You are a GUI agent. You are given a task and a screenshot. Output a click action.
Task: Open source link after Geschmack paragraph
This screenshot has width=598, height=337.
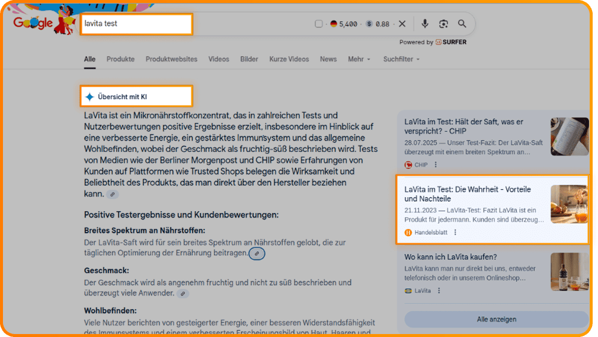[183, 293]
